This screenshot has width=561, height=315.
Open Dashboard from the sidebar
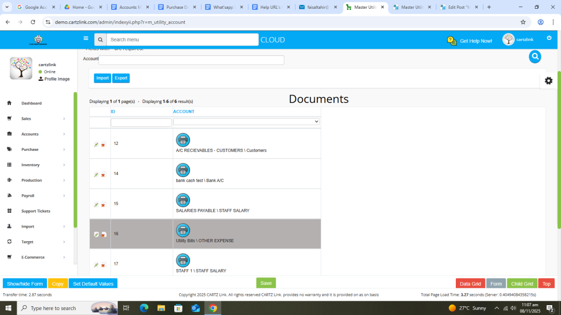pyautogui.click(x=31, y=103)
